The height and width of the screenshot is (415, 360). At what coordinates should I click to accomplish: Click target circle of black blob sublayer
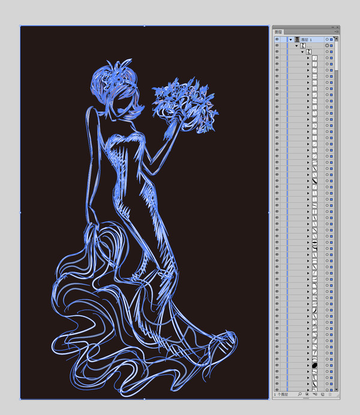pos(327,365)
